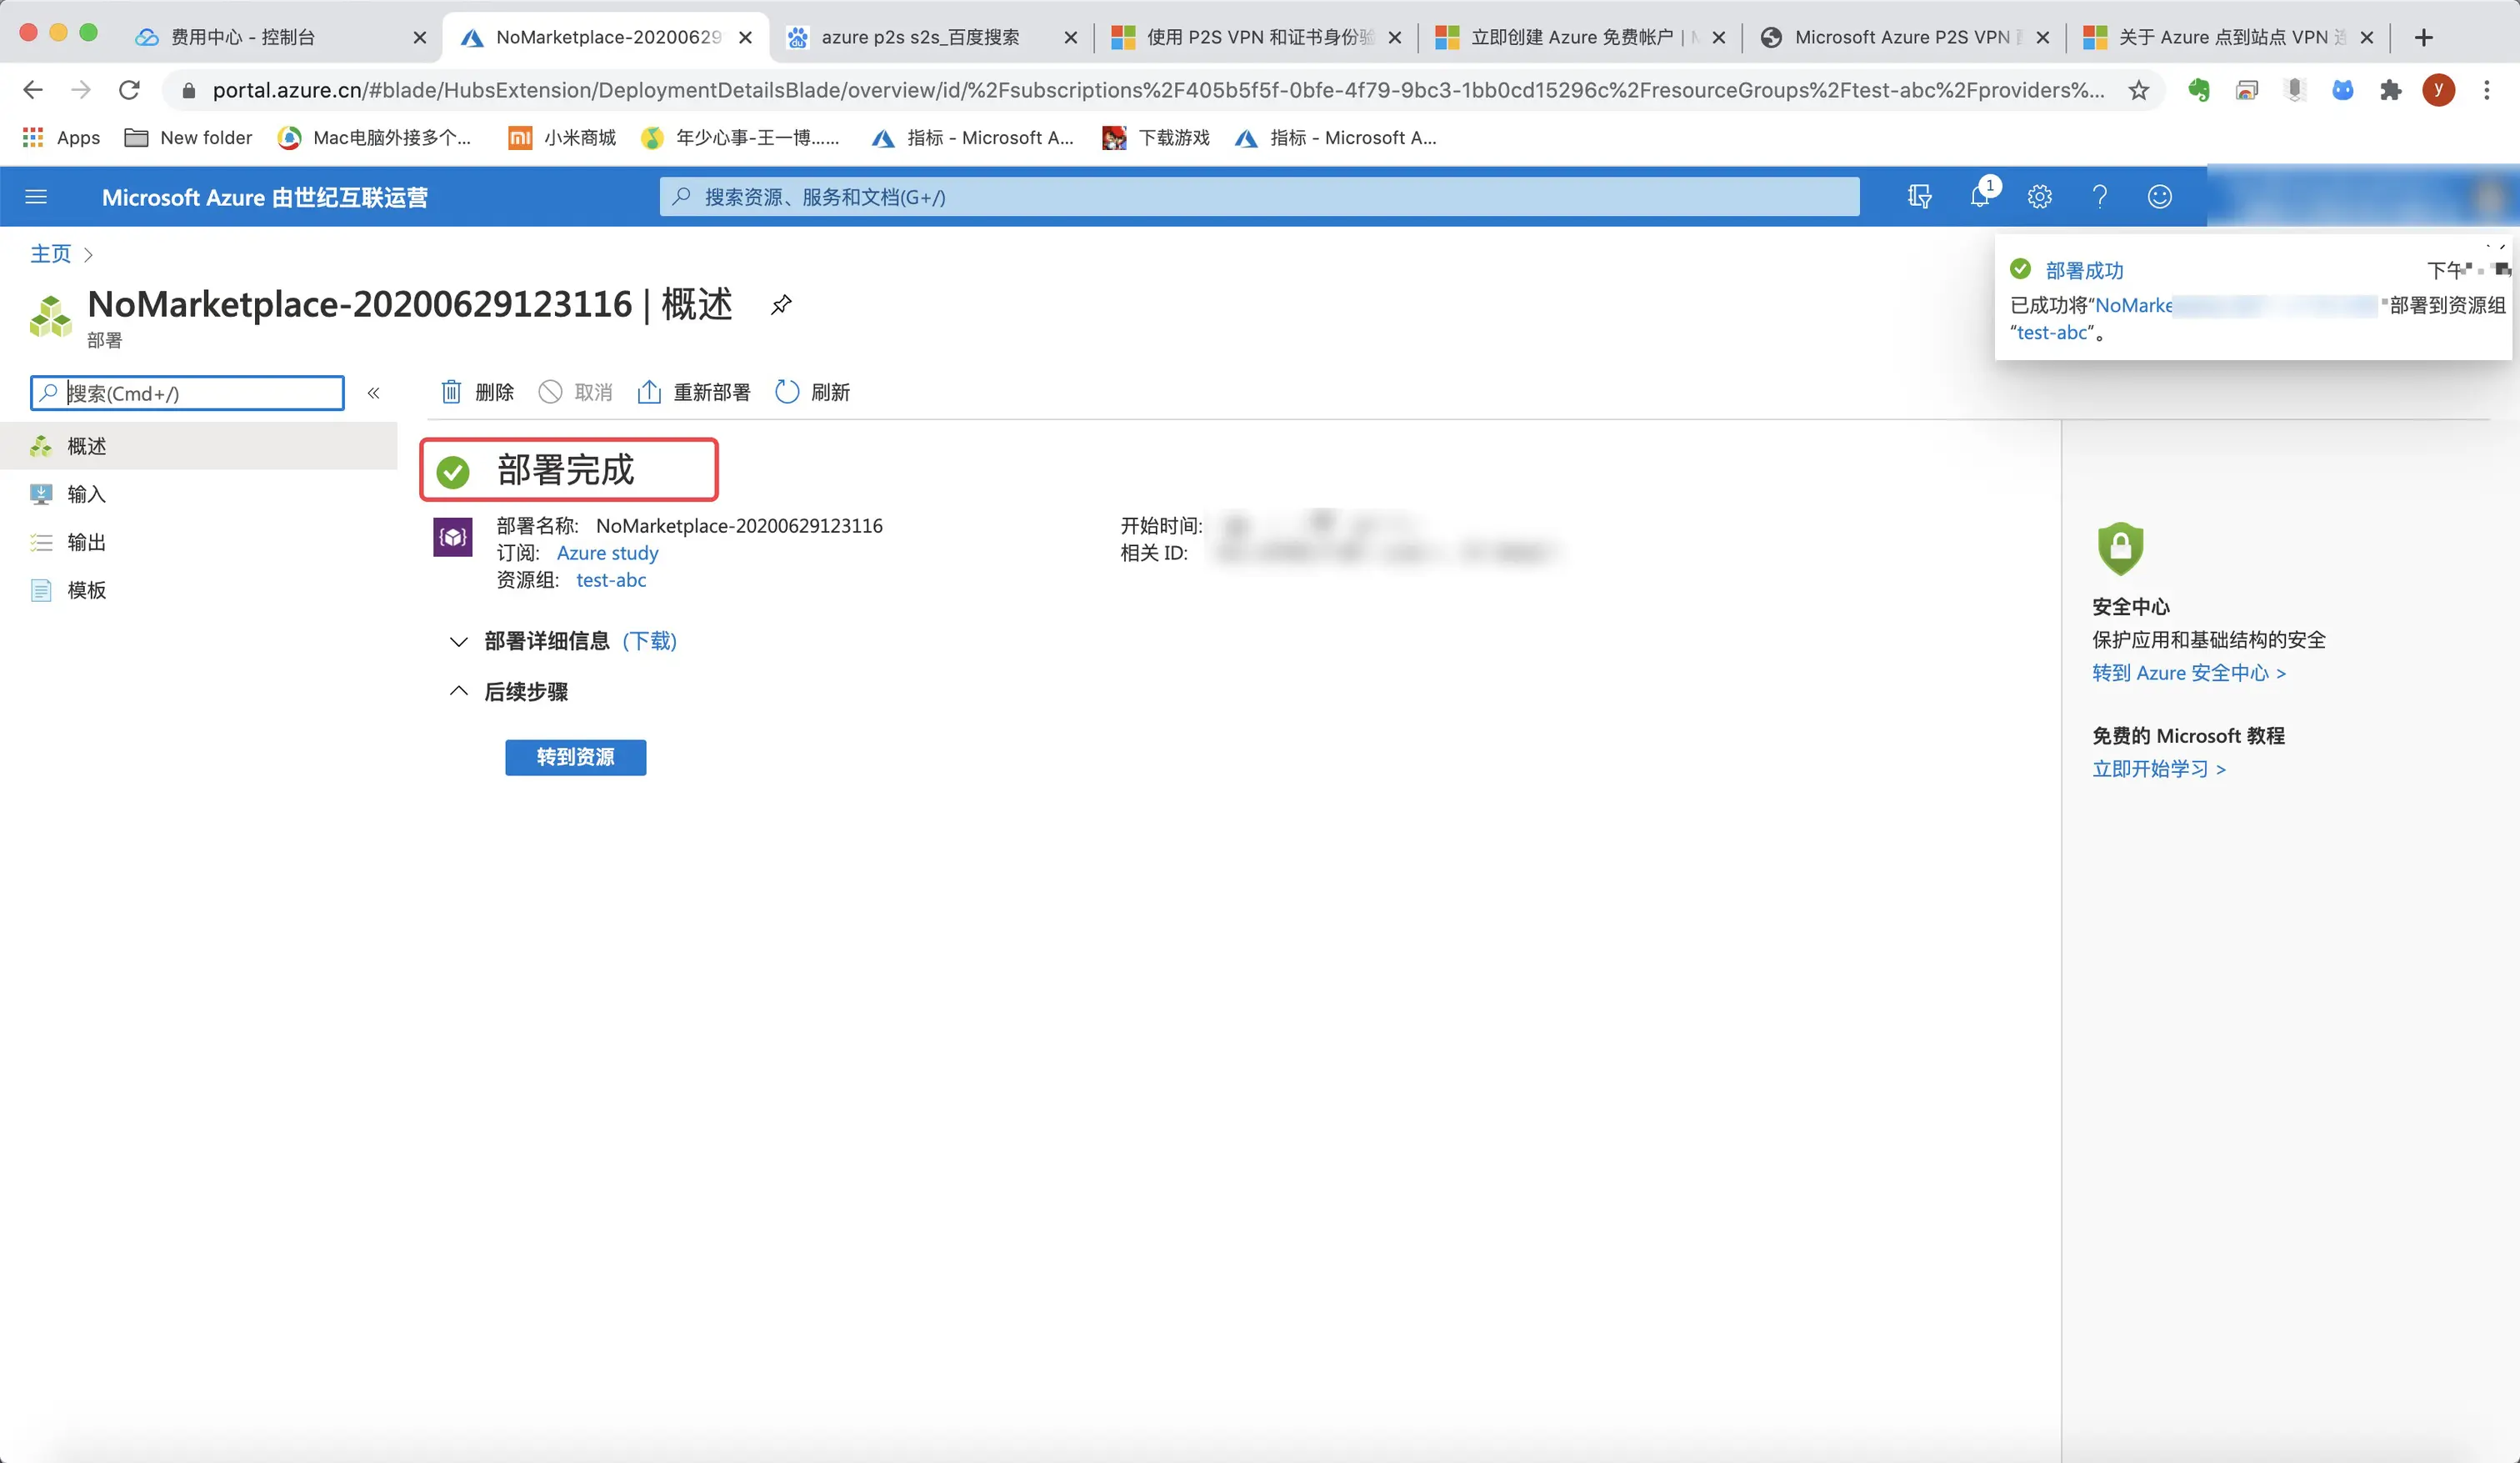2520x1463 pixels.
Task: Open the notifications bell icon
Action: pyautogui.click(x=1979, y=196)
